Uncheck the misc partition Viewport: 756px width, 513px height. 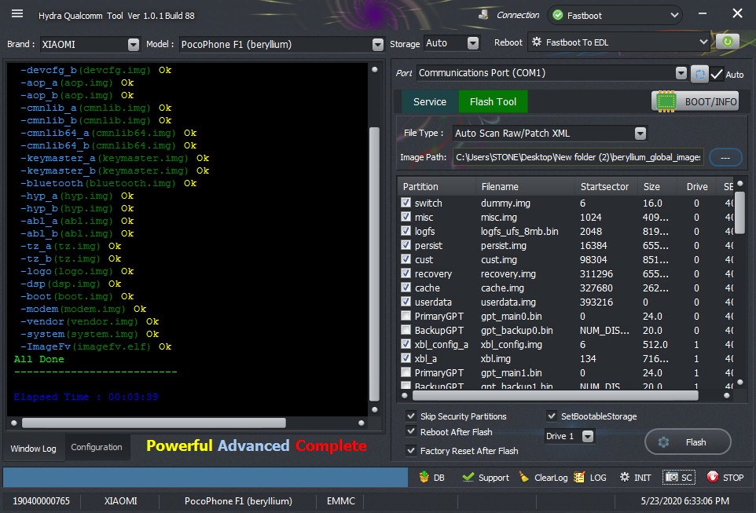[406, 217]
